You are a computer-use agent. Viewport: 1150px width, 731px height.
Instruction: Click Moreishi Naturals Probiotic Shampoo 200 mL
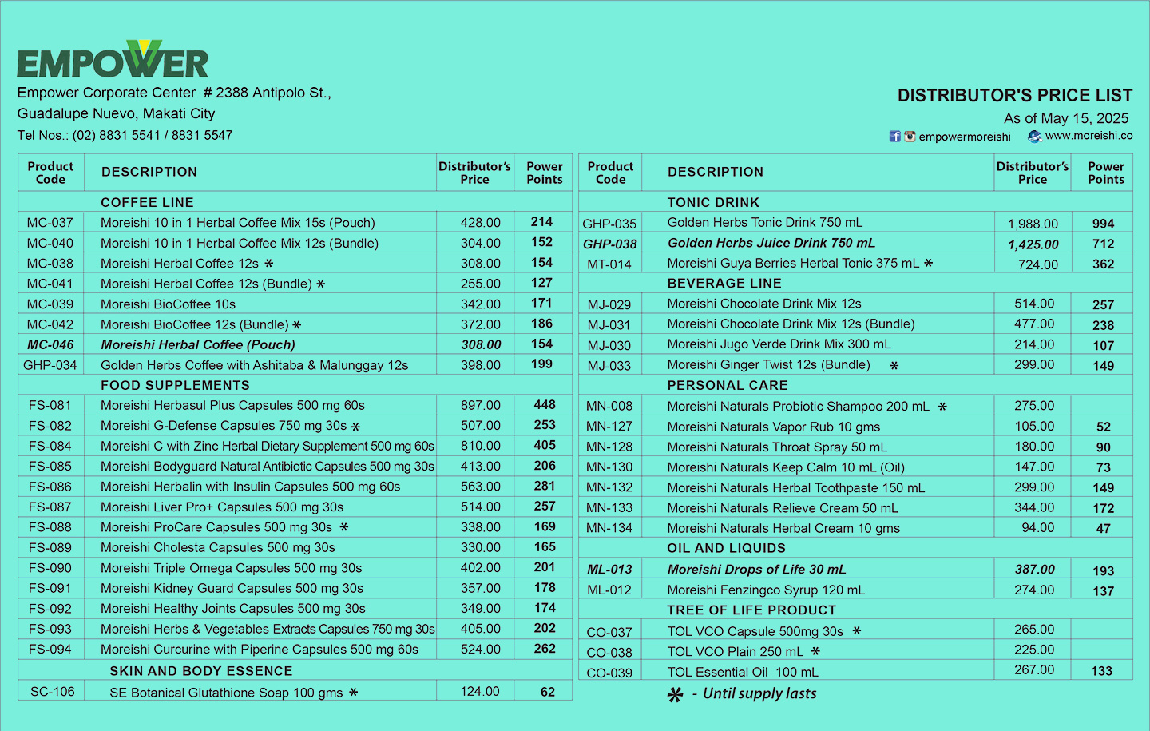[x=799, y=407]
